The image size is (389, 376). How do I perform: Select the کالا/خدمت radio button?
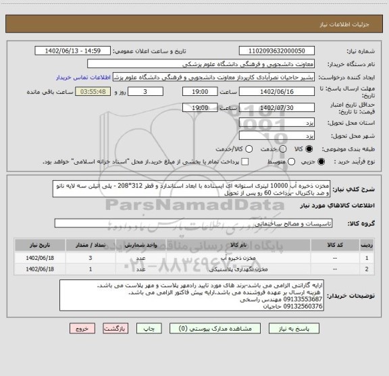(x=249, y=149)
